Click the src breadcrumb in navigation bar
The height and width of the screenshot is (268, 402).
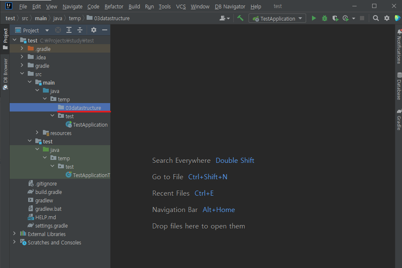tap(25, 18)
